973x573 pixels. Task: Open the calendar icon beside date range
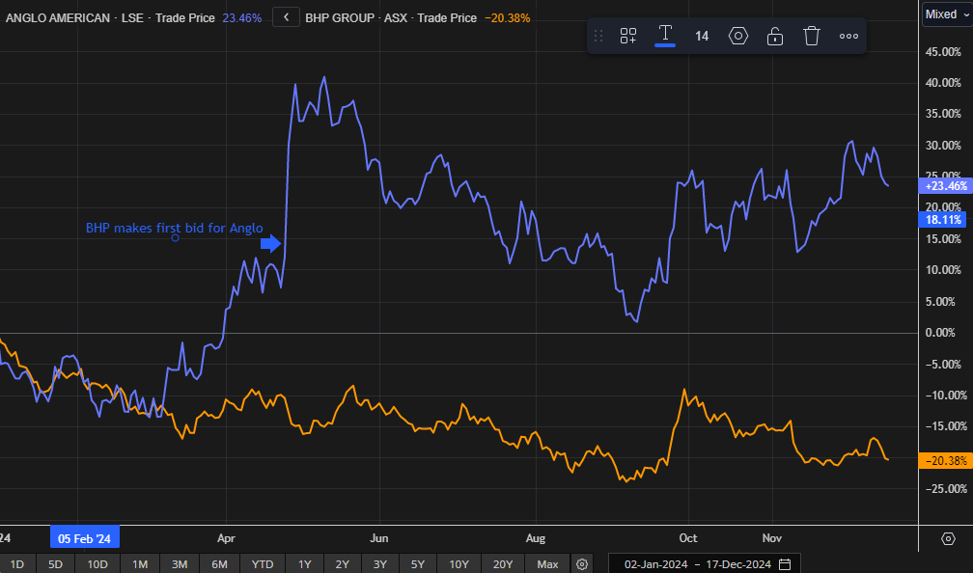785,563
